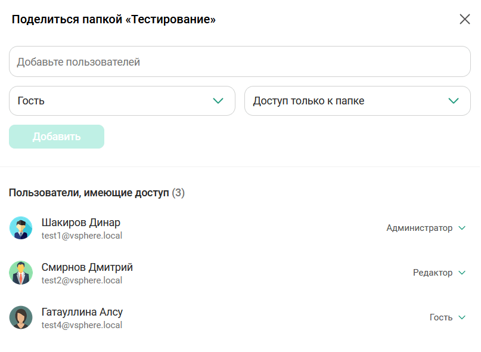
Task: Click Гатауллина Алсу's profile avatar
Action: point(21,317)
